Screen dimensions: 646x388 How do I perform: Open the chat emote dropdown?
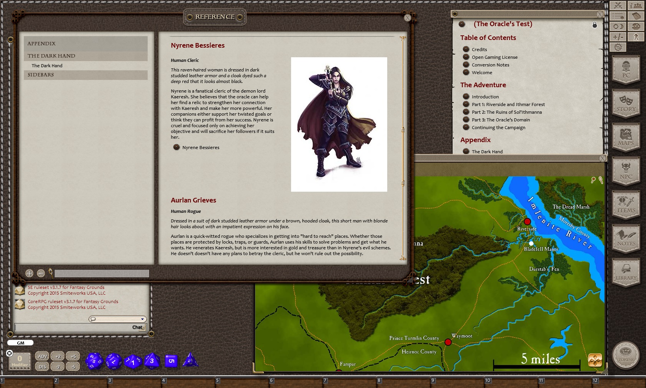117,319
